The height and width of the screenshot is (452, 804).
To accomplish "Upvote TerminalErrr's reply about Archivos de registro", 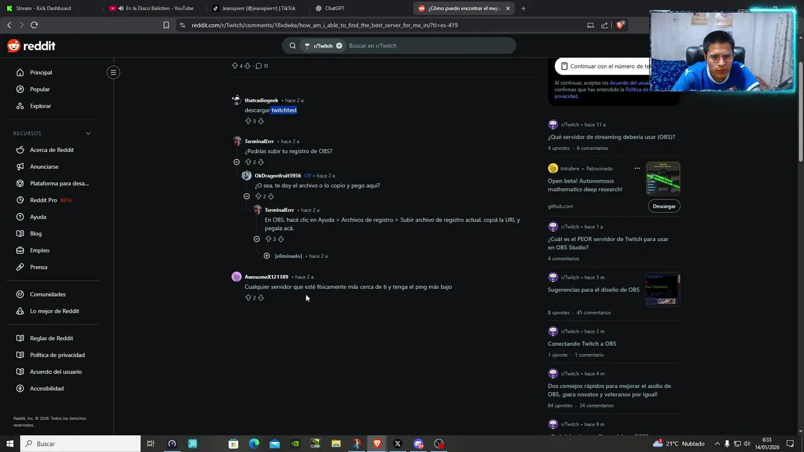I will [268, 239].
